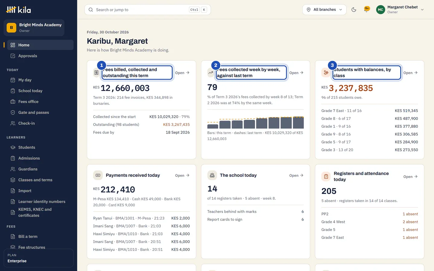Viewport: 434px width, 271px height.
Task: Click the weekly fees collected bar chart
Action: click(256, 122)
